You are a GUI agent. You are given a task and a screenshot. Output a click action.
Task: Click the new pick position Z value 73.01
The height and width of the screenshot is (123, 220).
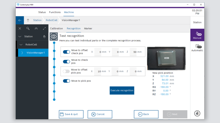pyautogui.click(x=165, y=83)
